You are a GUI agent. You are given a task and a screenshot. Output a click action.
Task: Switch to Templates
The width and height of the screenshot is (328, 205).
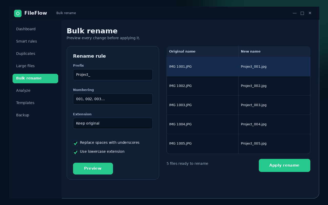pos(35,103)
